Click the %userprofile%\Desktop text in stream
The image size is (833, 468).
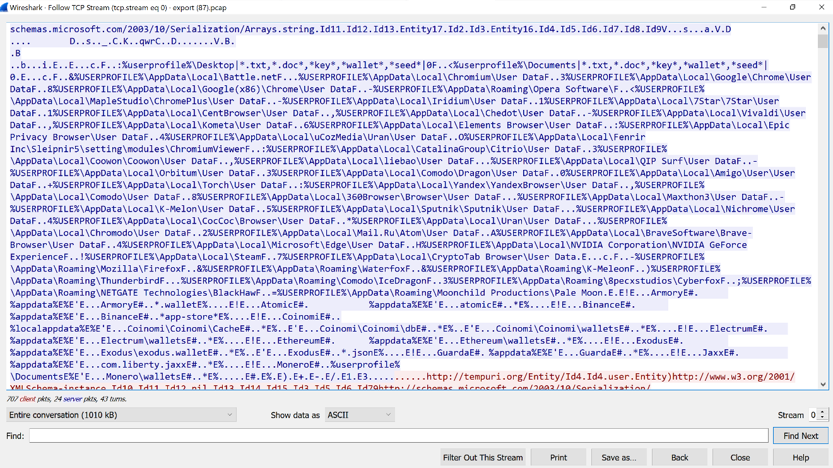[x=179, y=65]
